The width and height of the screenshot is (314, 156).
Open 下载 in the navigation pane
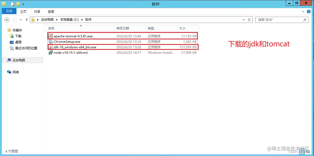[18, 36]
